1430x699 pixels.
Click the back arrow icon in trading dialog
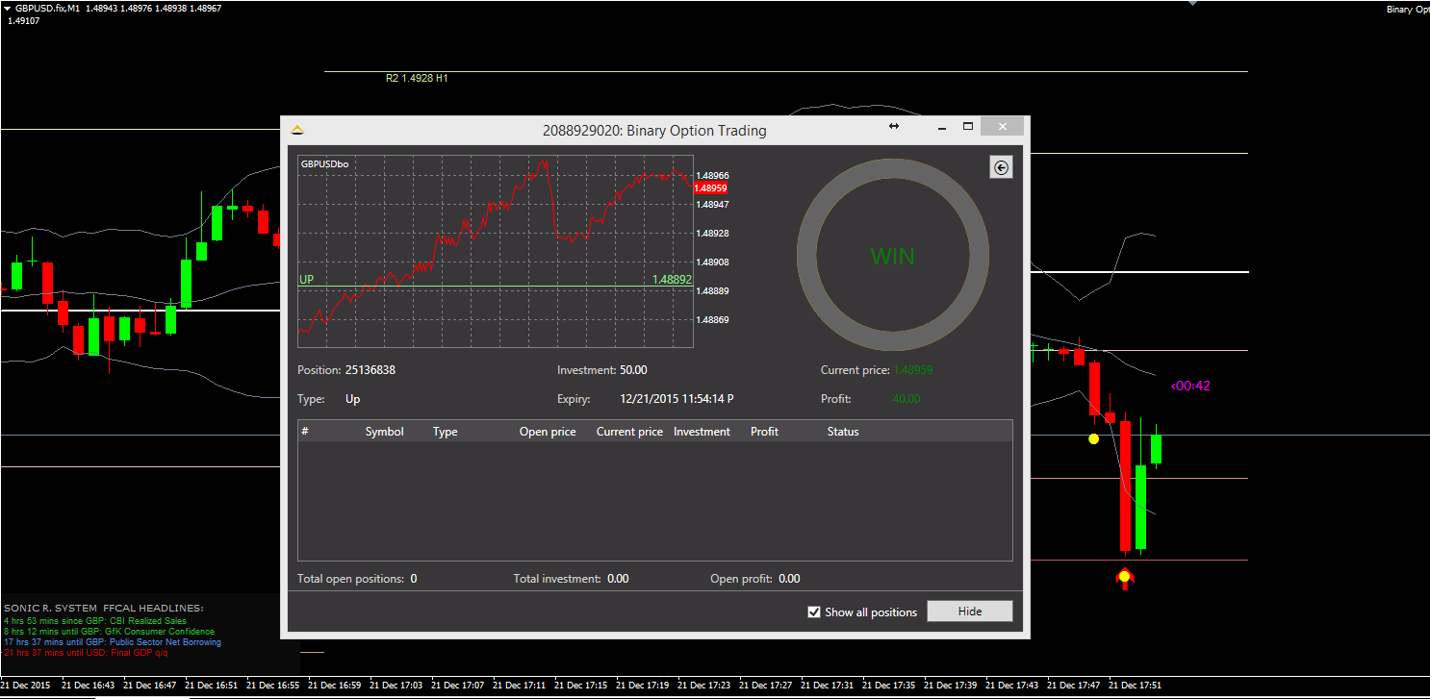point(1001,168)
